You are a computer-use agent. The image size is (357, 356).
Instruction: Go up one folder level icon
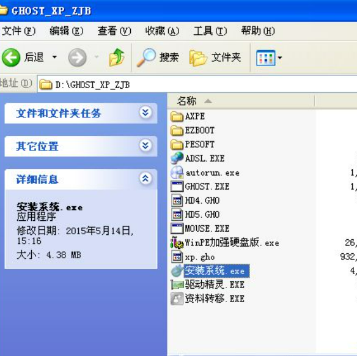click(x=117, y=57)
